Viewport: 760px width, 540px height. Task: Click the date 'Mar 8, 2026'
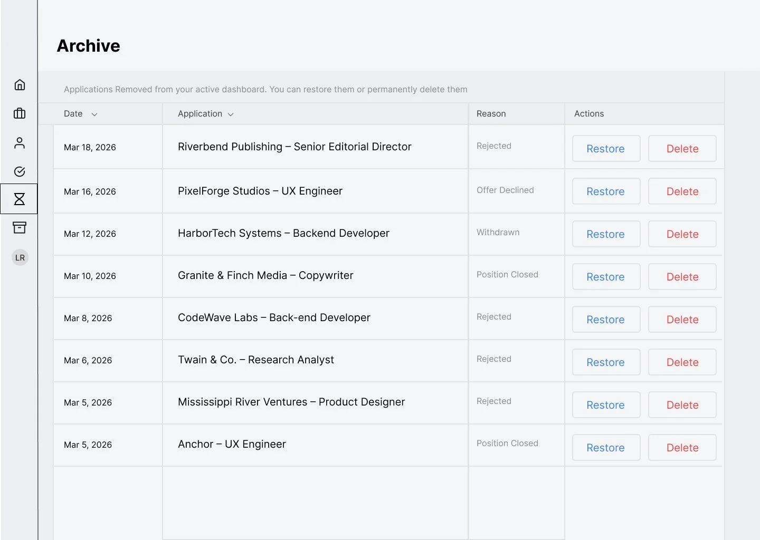pos(88,319)
